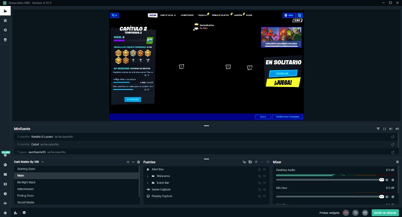This screenshot has width=402, height=217.
Task: Add a folder in Fuentes panel
Action: (250, 162)
